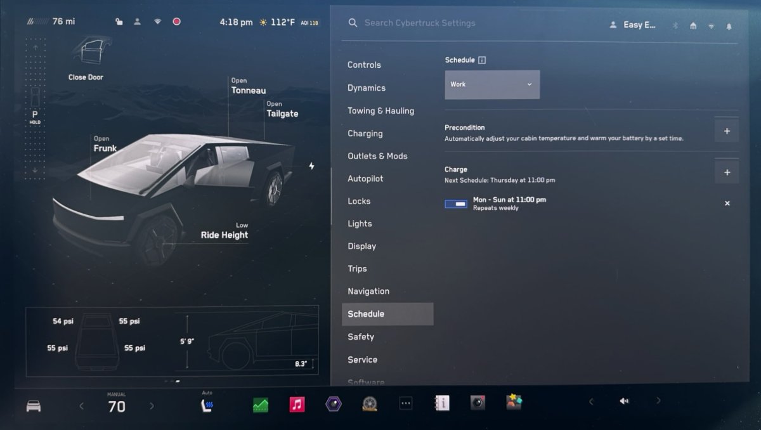Open Controls settings section
Image resolution: width=761 pixels, height=430 pixels.
click(364, 65)
